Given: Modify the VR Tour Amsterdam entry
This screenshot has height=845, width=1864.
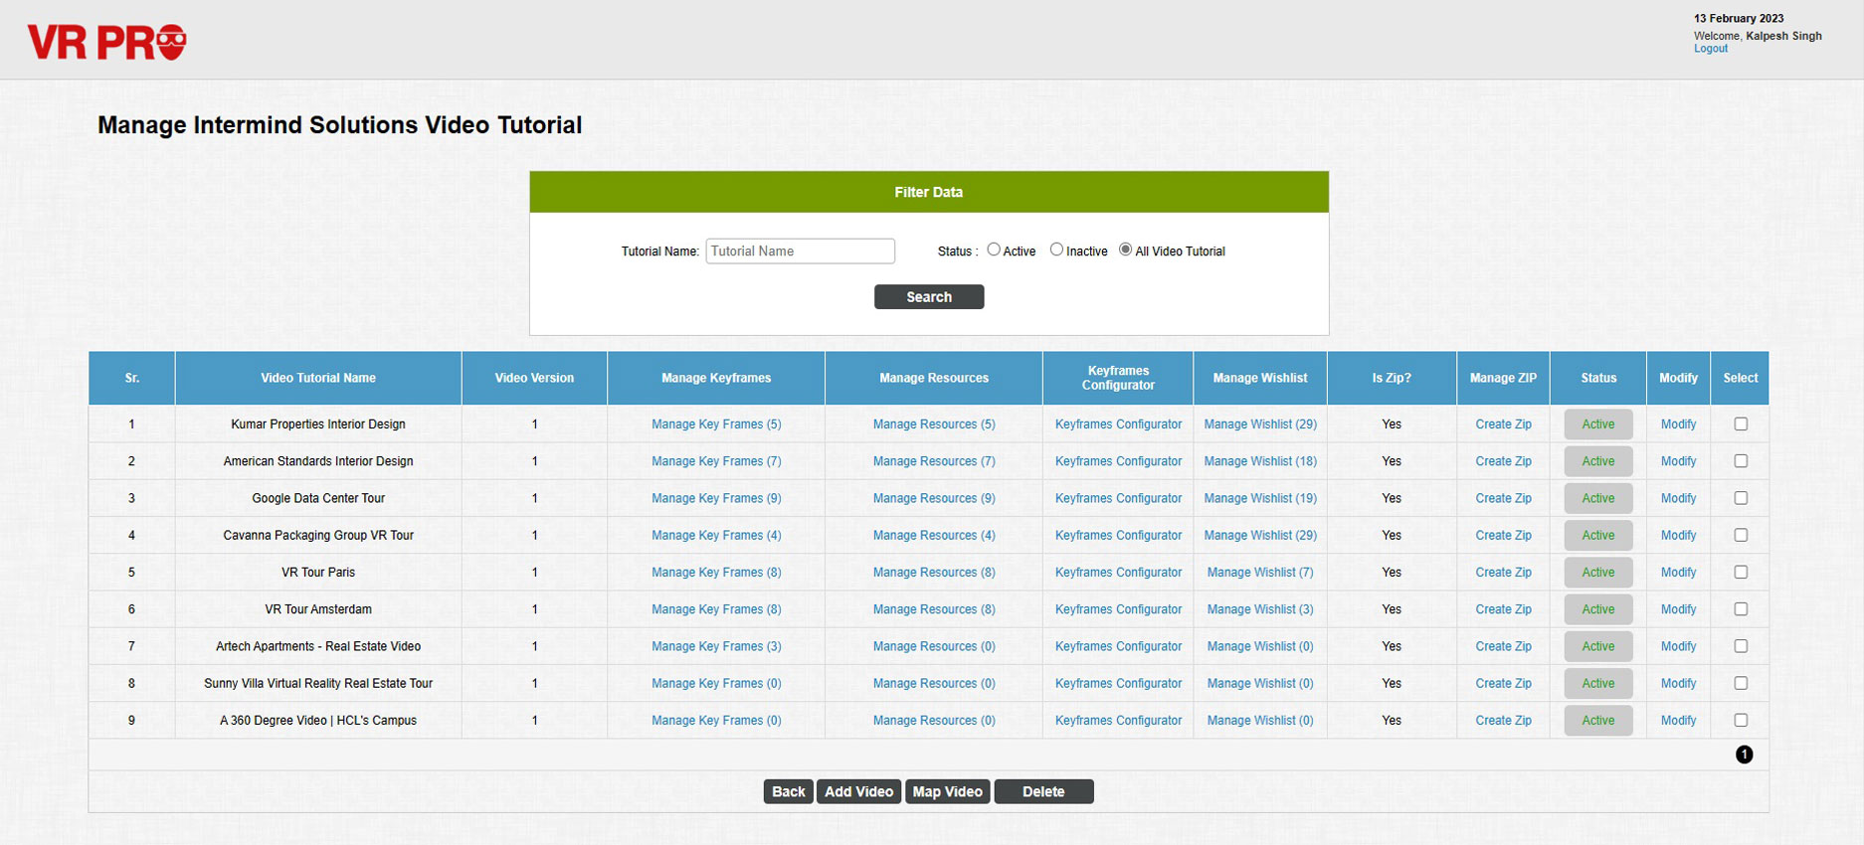Looking at the screenshot, I should [1678, 609].
